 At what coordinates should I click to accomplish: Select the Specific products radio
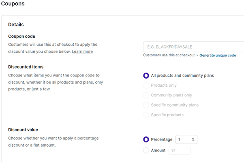(146, 115)
